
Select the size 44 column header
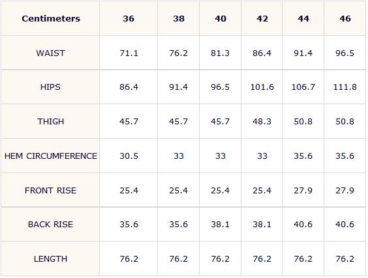click(303, 18)
